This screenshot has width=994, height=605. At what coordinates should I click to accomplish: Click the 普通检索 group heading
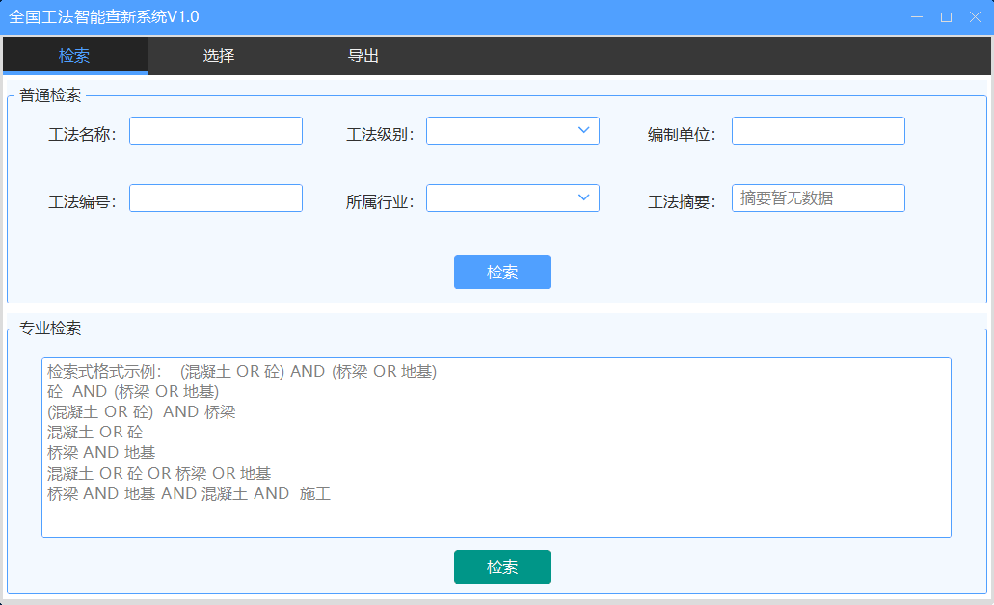pyautogui.click(x=50, y=95)
